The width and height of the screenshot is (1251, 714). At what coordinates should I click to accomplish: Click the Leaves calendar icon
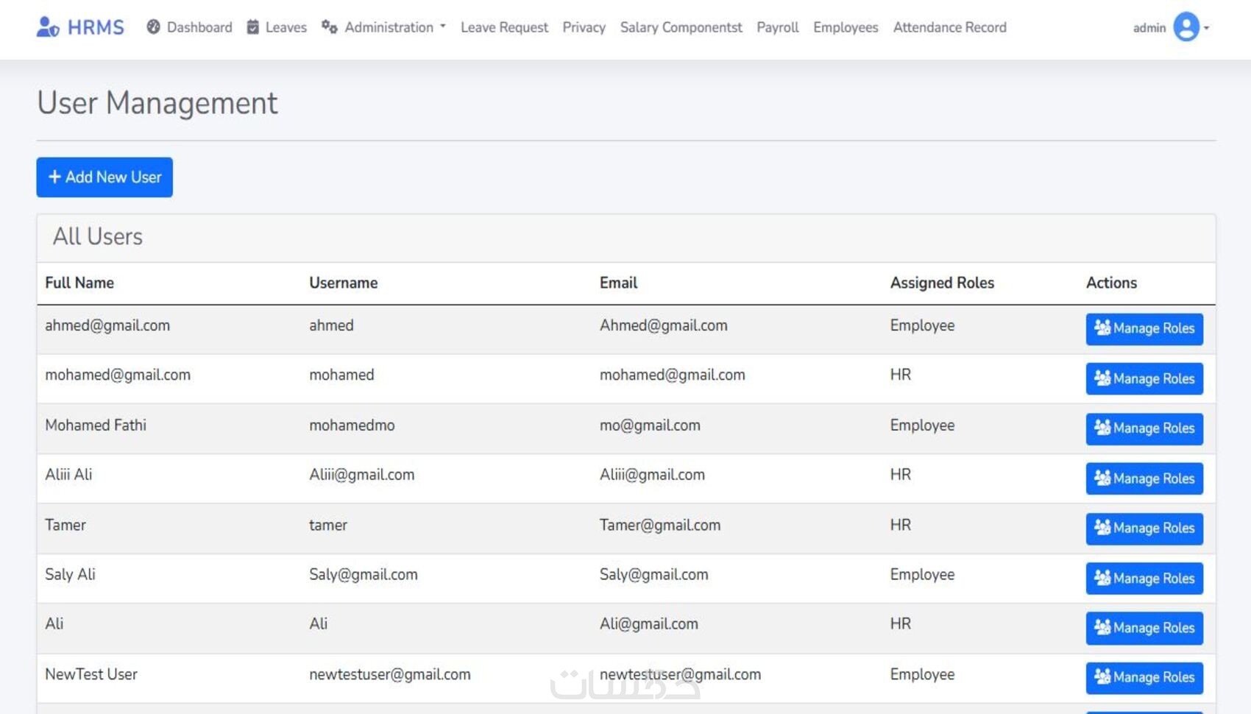coord(252,27)
